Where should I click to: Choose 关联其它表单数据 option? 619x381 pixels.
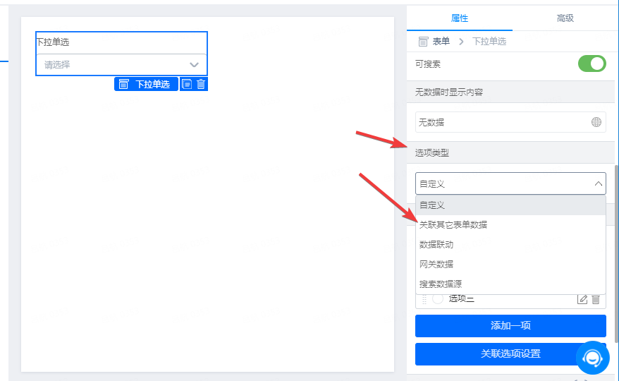pyautogui.click(x=510, y=225)
